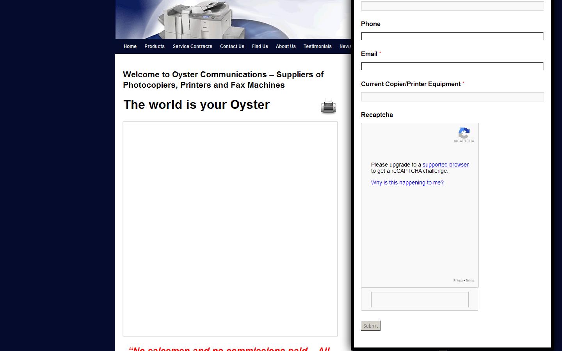
Task: Click the Welcome to Oyster Communications heading
Action: click(x=223, y=80)
